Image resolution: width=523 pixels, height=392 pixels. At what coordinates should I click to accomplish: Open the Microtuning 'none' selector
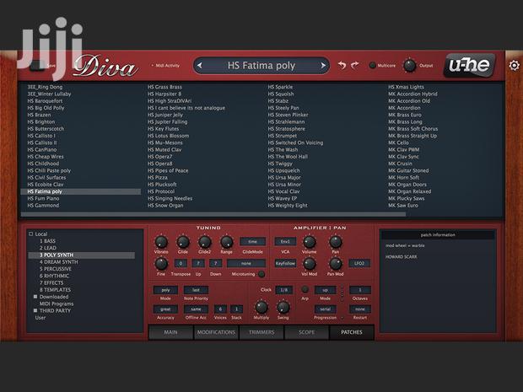click(x=246, y=263)
